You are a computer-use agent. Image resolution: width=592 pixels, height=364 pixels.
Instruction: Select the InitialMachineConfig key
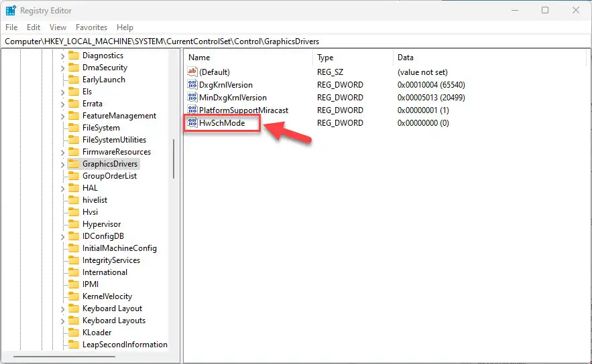119,248
